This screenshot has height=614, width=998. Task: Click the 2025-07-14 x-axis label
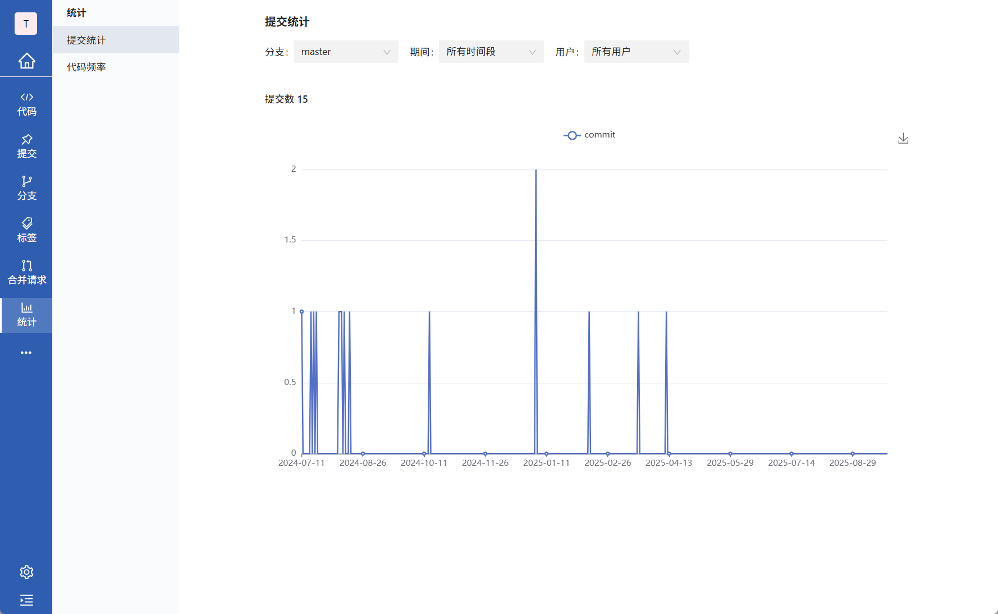[791, 463]
